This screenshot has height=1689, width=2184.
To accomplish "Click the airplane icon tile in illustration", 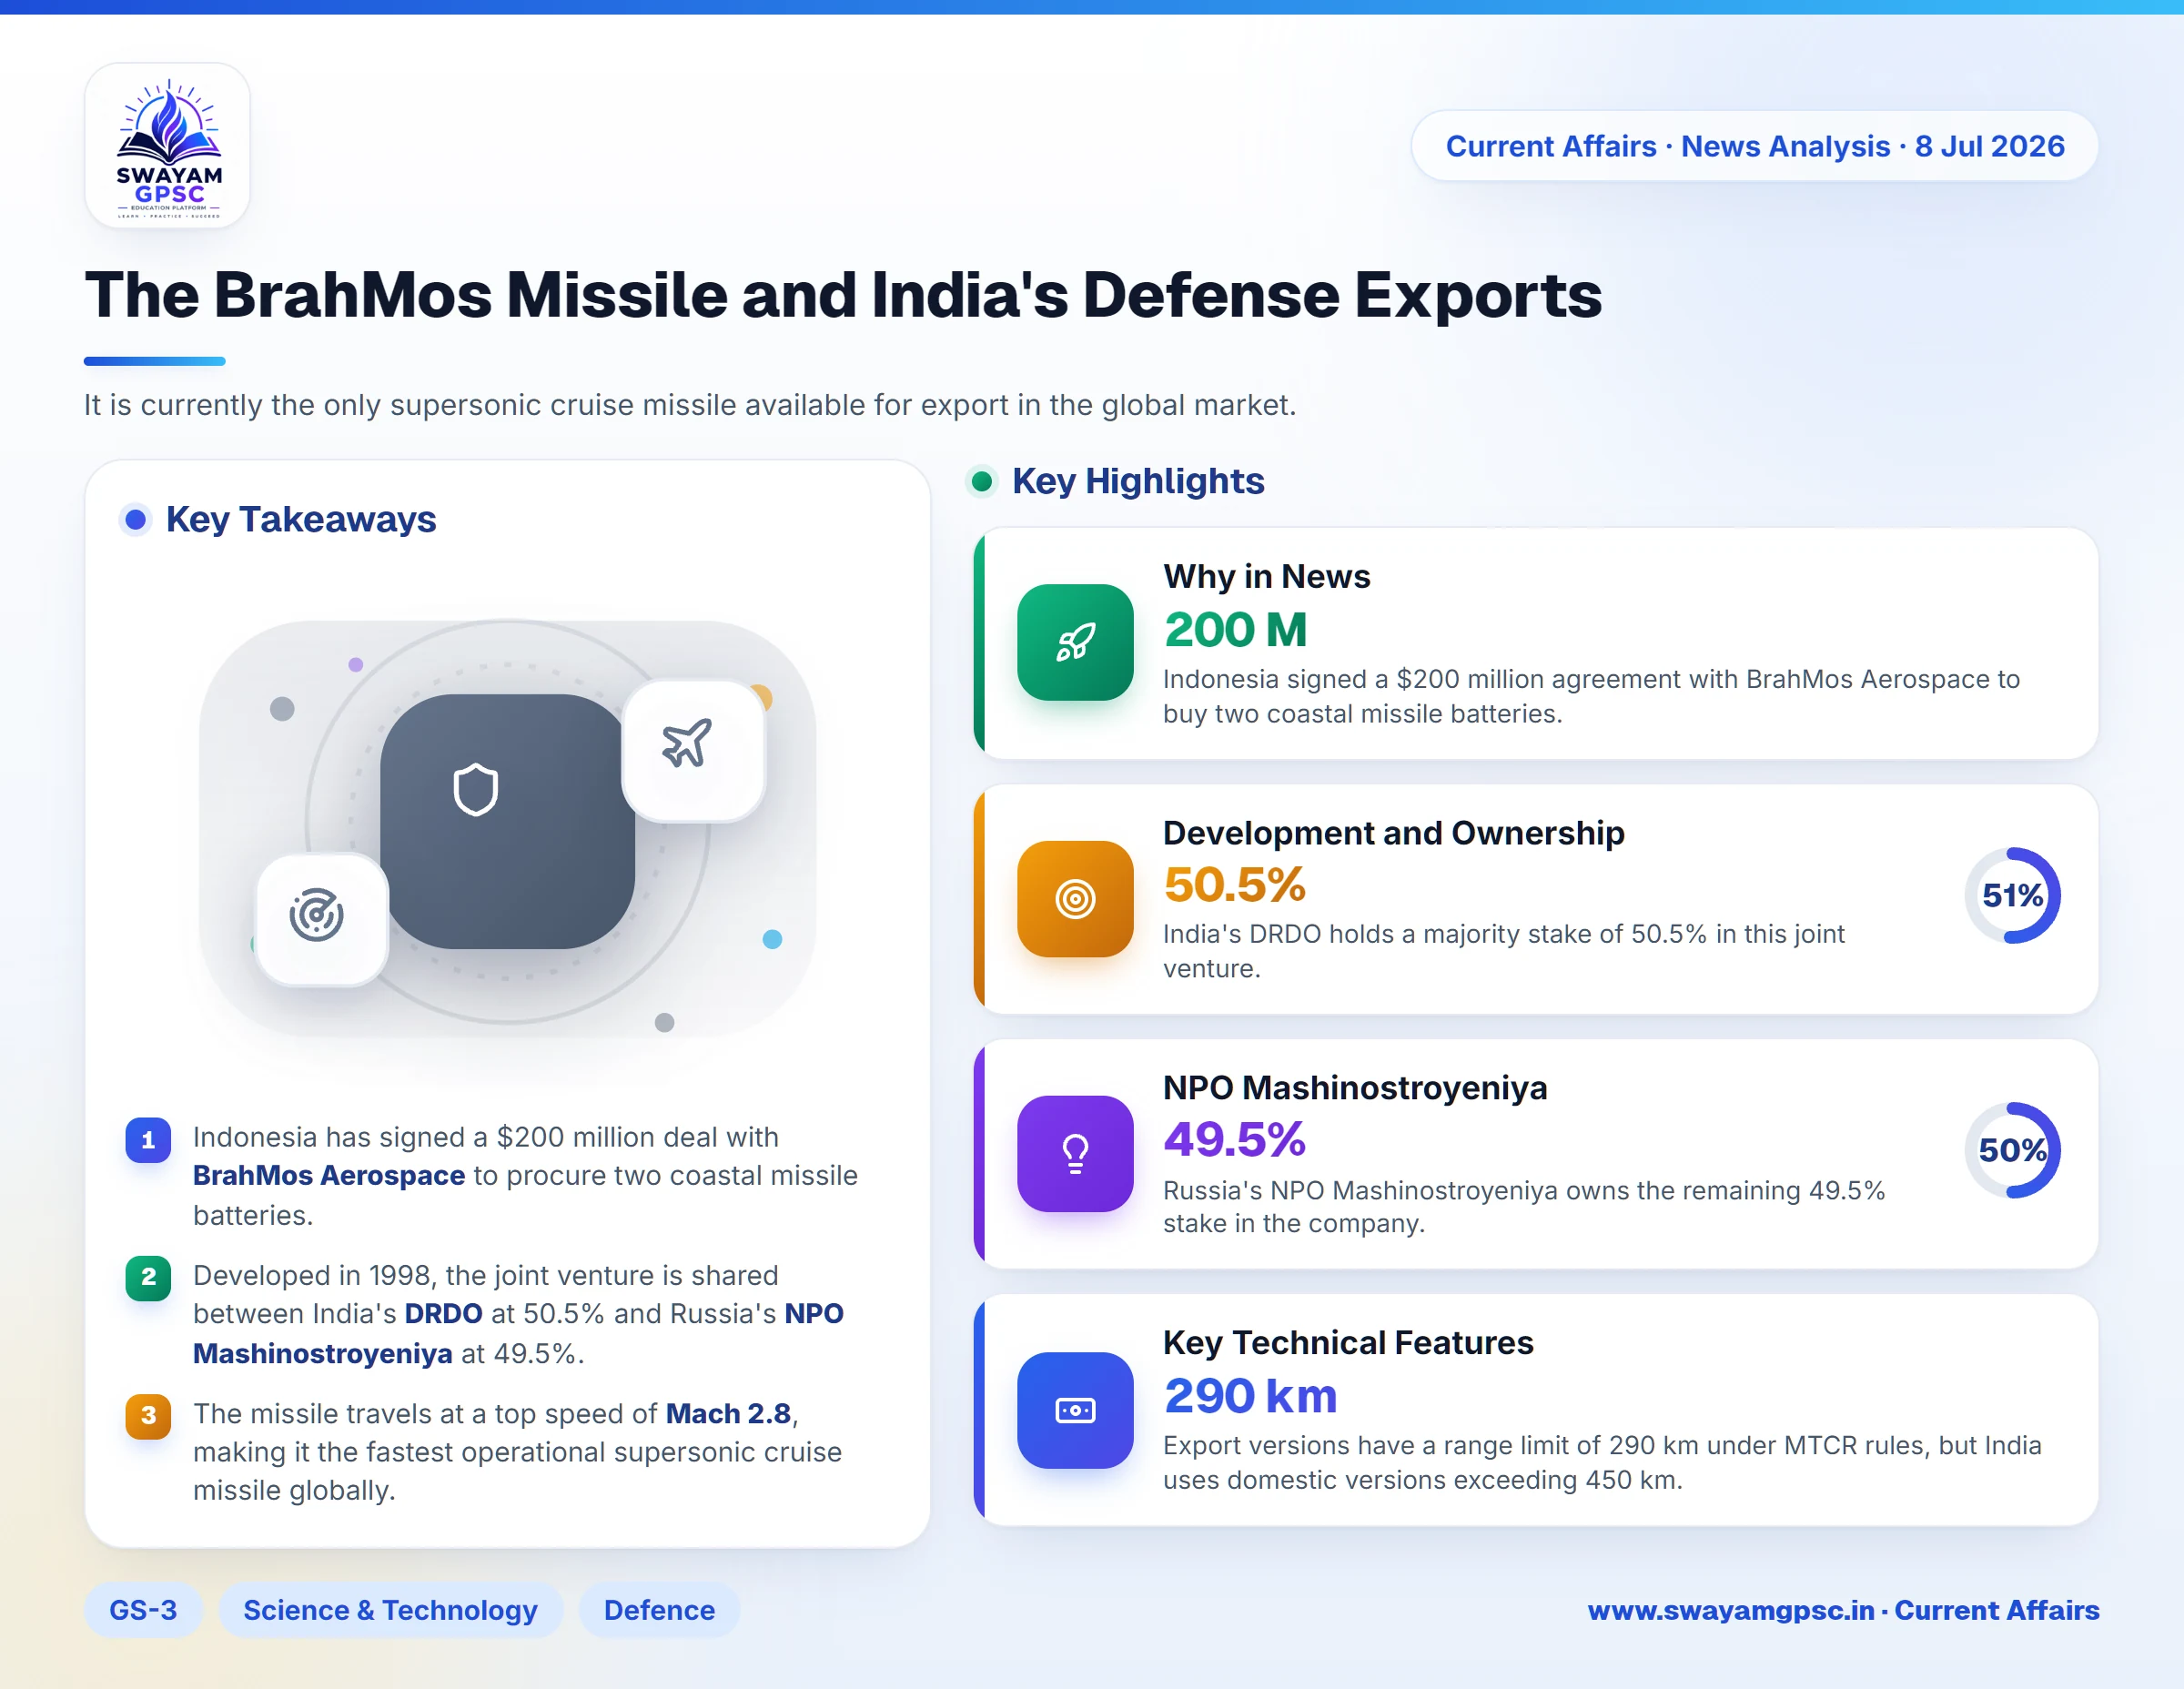I will click(x=693, y=750).
